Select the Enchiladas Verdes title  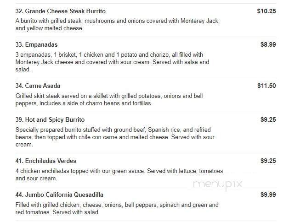[45, 161]
